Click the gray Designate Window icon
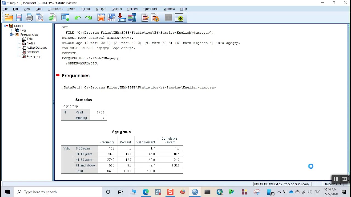Screen dimensions: 351x197 tap(168, 18)
